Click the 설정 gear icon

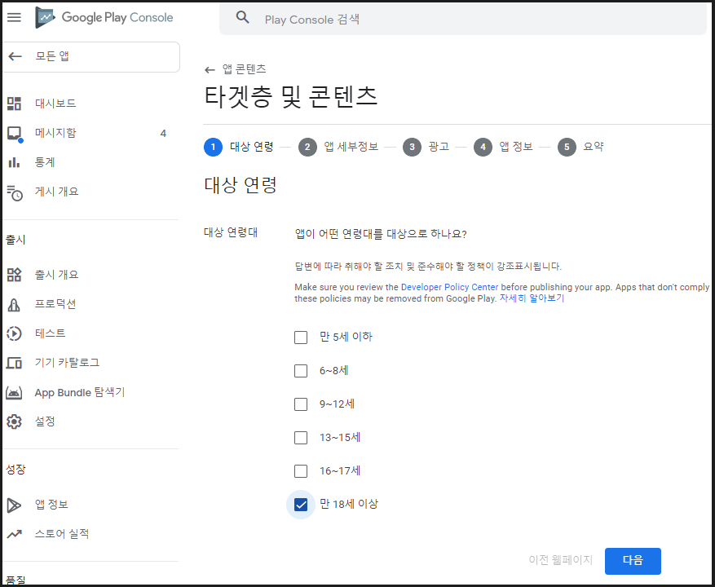[14, 421]
